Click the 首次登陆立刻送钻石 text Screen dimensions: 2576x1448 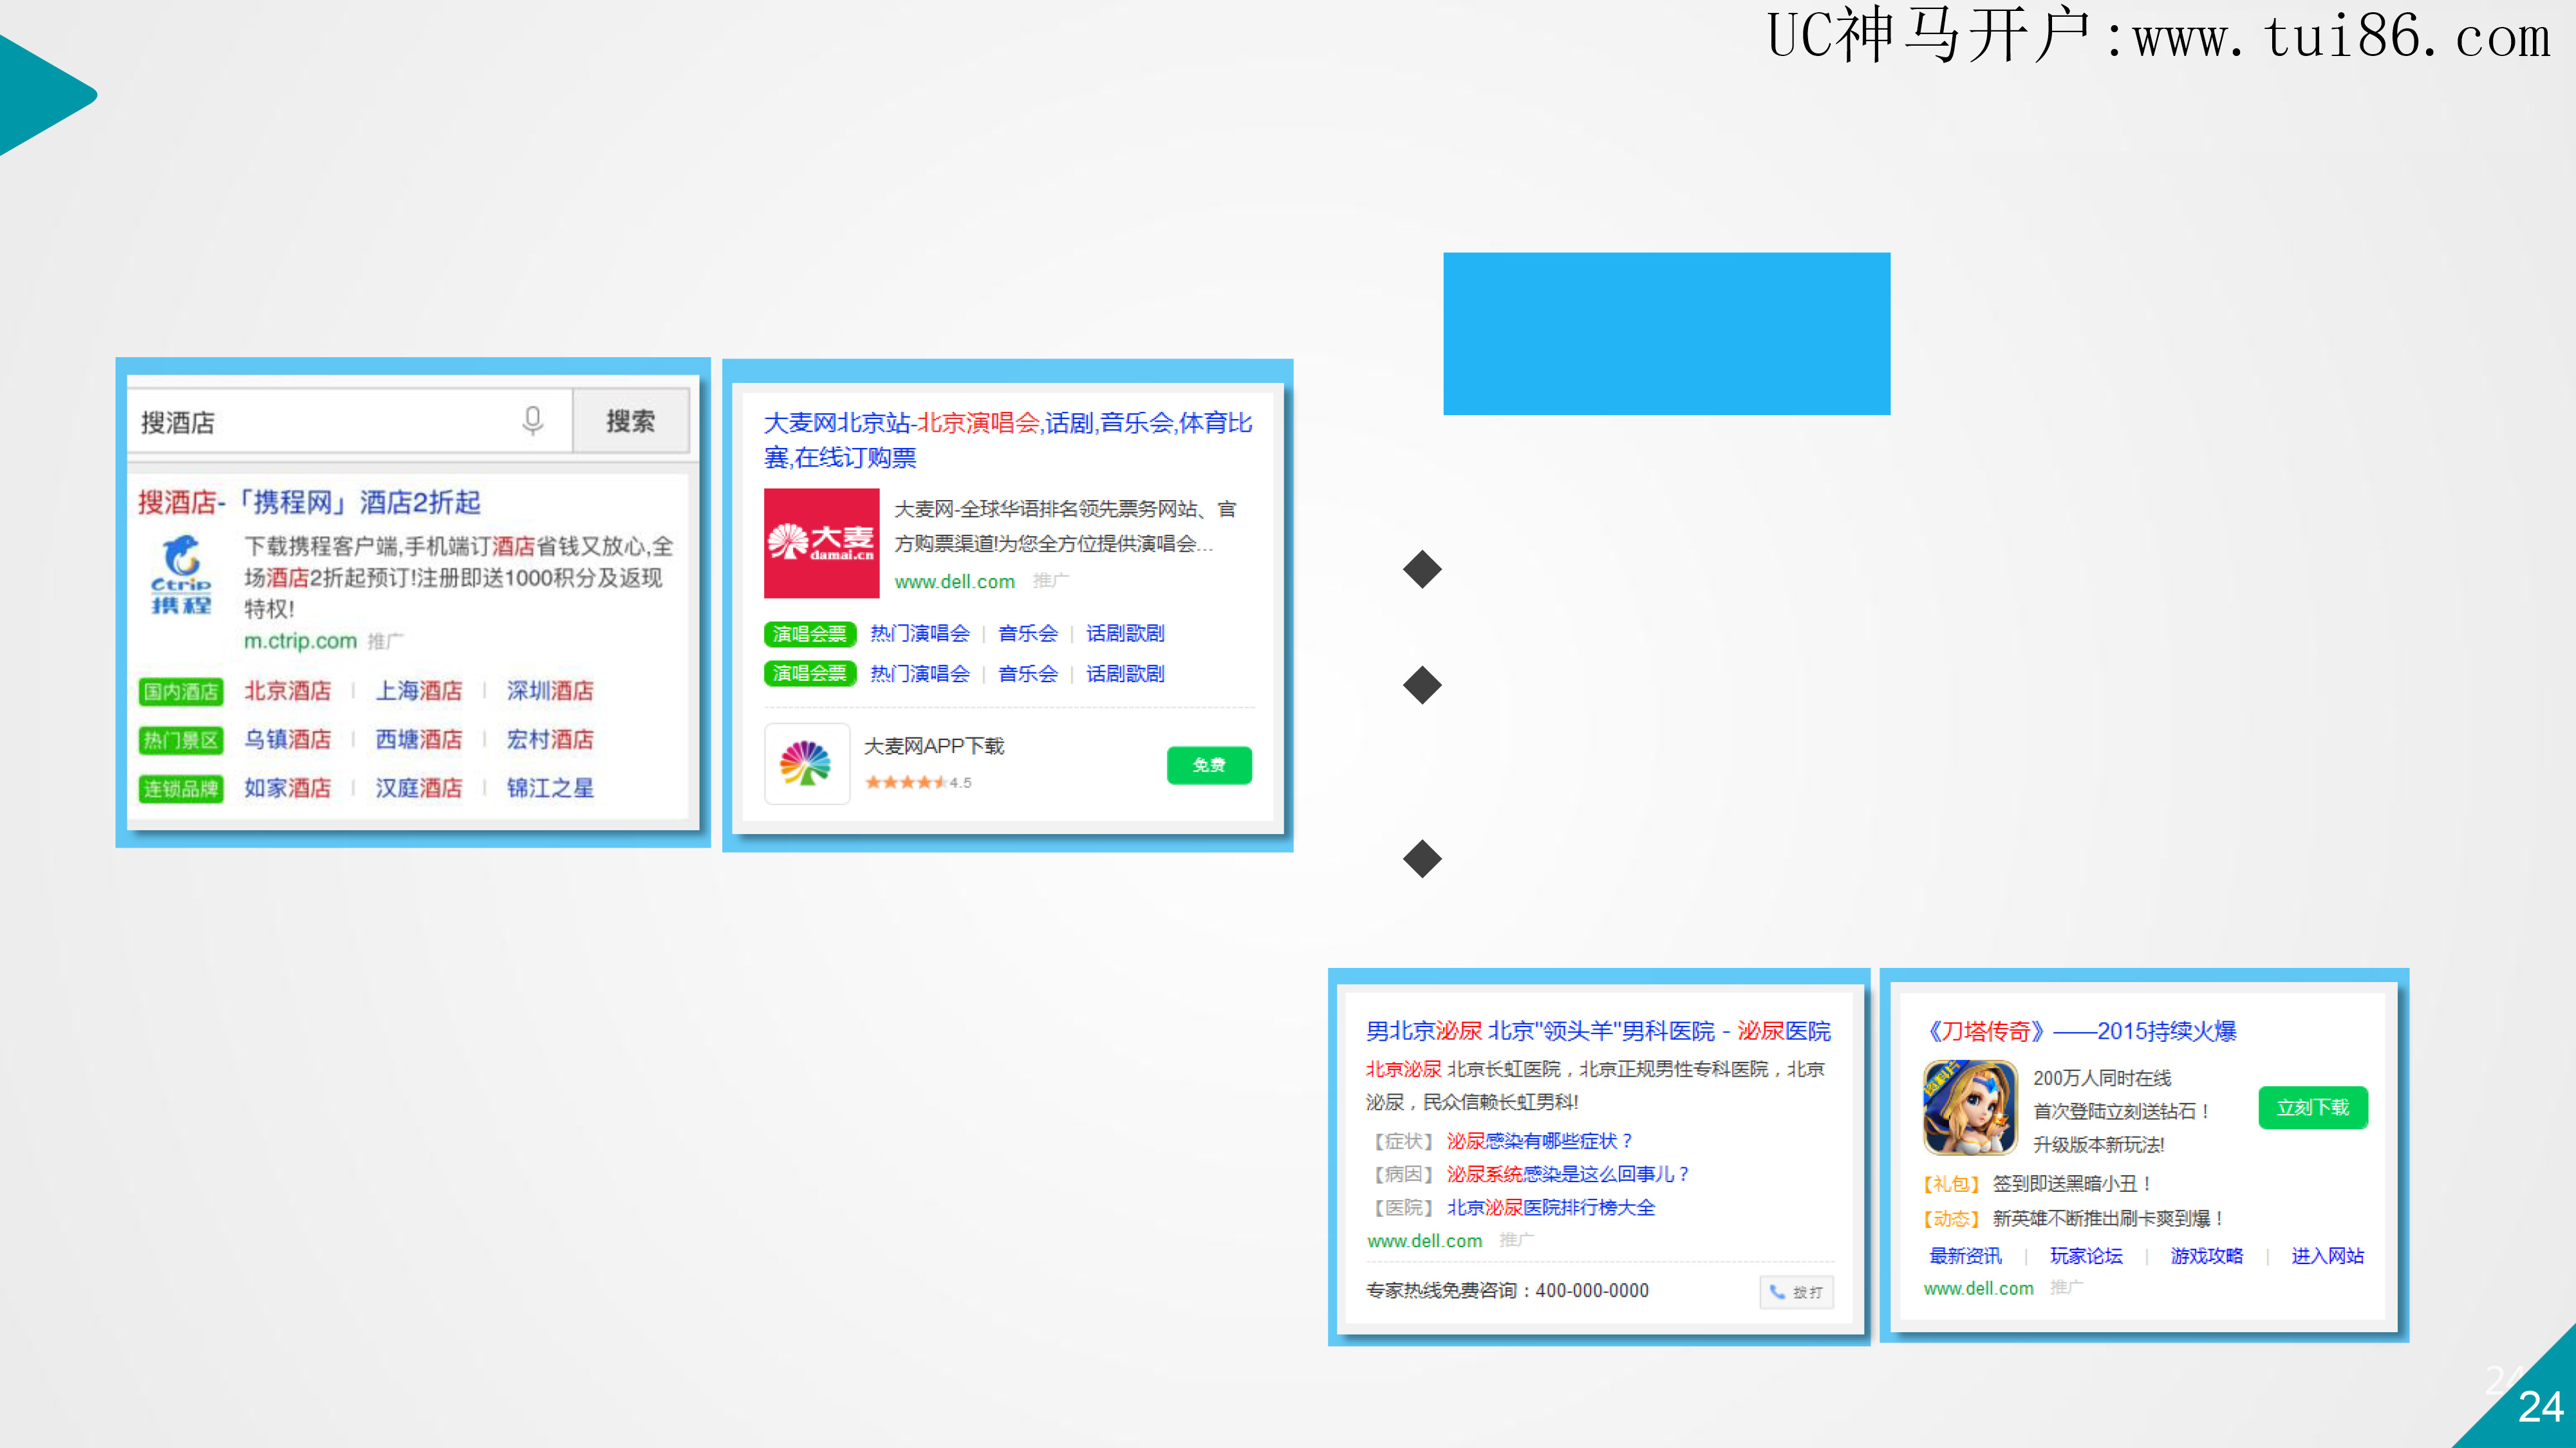[2121, 1111]
